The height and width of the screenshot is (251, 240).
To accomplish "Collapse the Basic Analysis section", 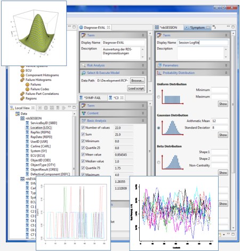I will pyautogui.click(x=143, y=120).
